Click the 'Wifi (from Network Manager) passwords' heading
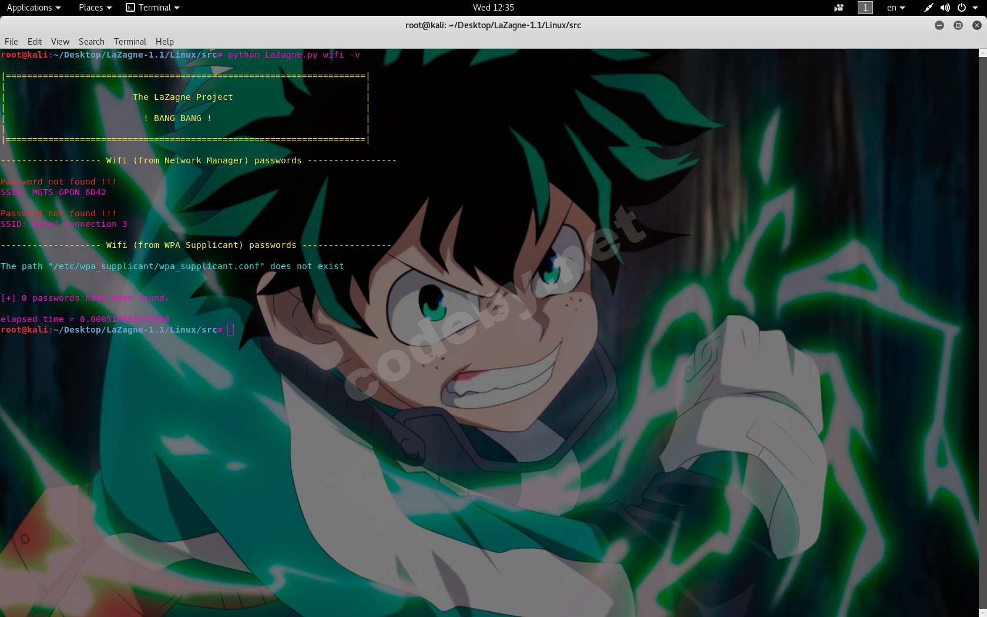The width and height of the screenshot is (987, 617). click(204, 160)
